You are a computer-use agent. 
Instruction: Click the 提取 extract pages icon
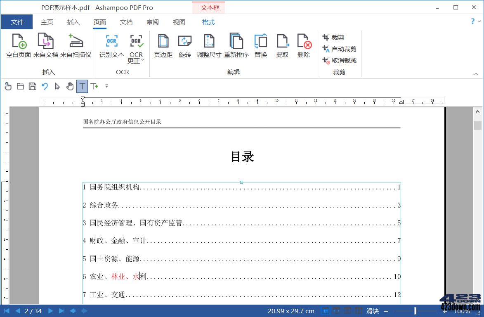tap(282, 45)
